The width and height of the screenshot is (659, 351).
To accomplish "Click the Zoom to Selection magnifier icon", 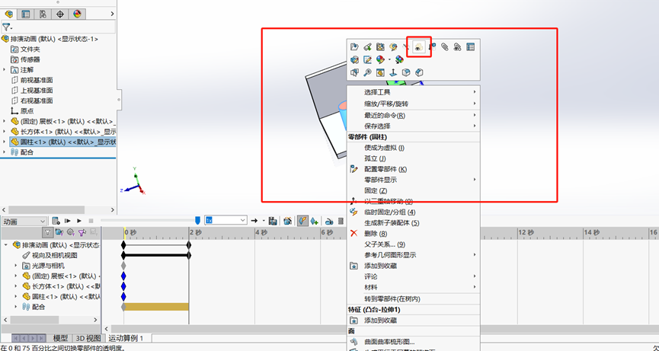I will pos(367,72).
